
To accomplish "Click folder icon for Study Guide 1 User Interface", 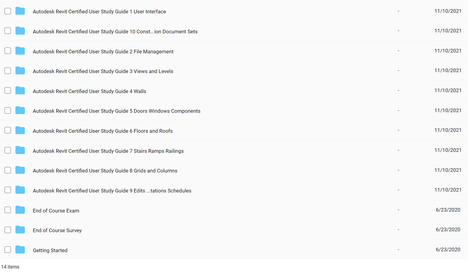I will click(x=20, y=11).
